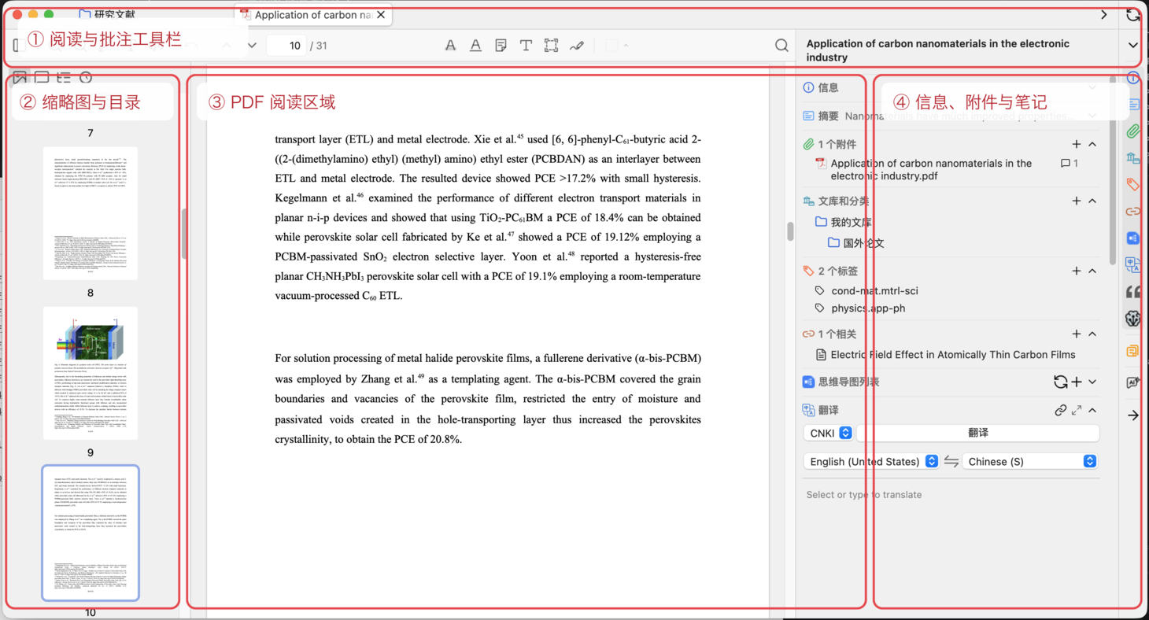Jump to Tags via side nav icon
Screen dimensions: 1149x620
click(x=1133, y=185)
